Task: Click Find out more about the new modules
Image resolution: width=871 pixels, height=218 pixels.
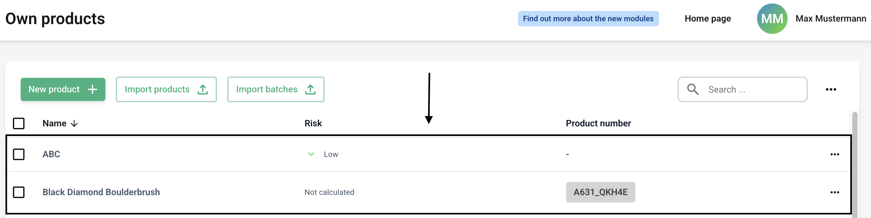Action: [x=588, y=19]
